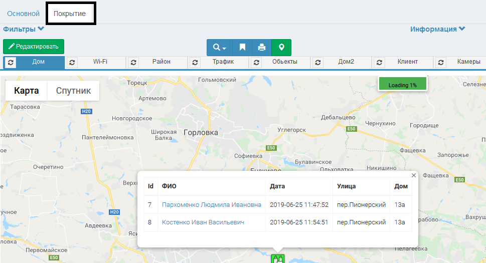Open the search dropdown menu
The width and height of the screenshot is (486, 263).
click(x=219, y=48)
